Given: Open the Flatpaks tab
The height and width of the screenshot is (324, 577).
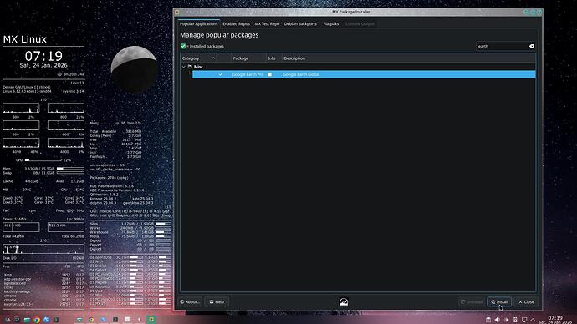Looking at the screenshot, I should coord(331,24).
